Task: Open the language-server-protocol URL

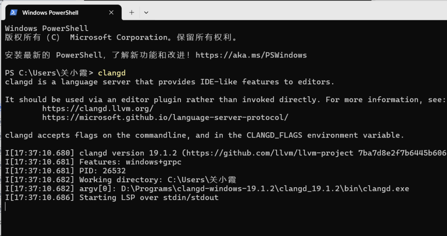Action: [x=165, y=117]
